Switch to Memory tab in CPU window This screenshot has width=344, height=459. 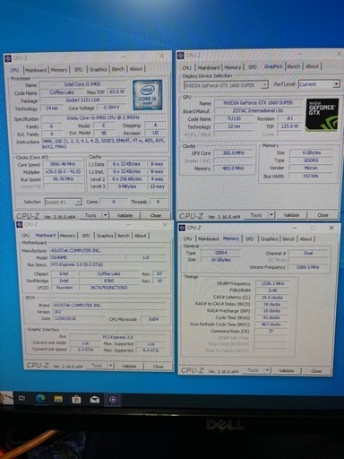[59, 70]
